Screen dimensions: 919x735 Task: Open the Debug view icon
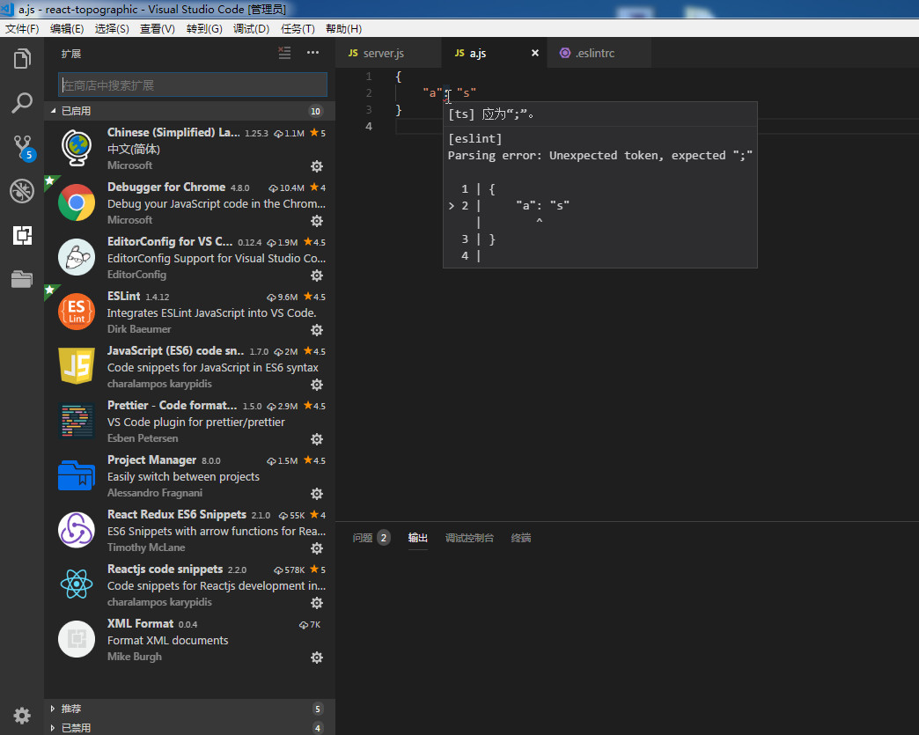coord(22,190)
